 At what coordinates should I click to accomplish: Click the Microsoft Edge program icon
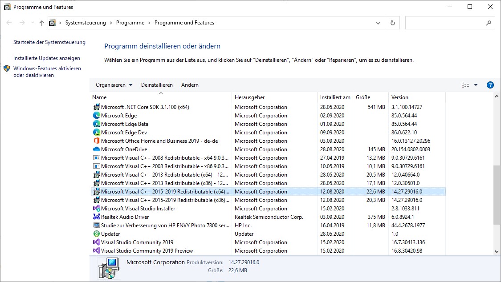(x=97, y=116)
